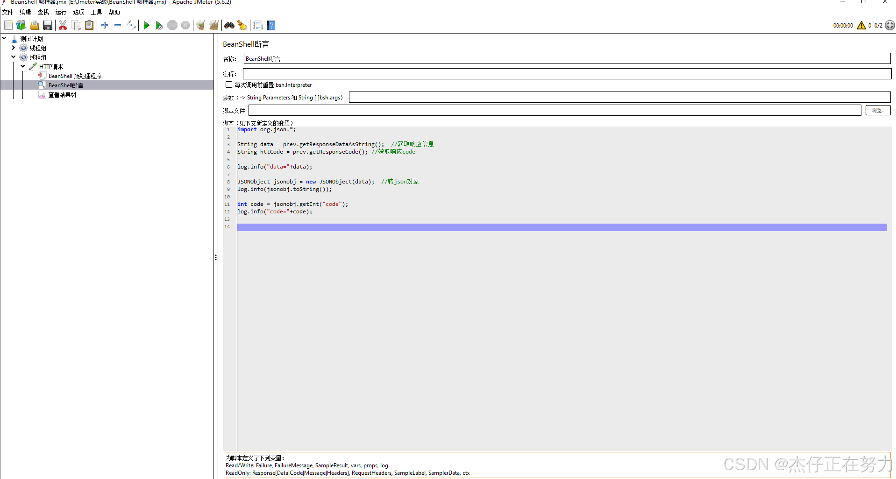The image size is (896, 479).
Task: Click the 注释 comment input field
Action: [567, 74]
